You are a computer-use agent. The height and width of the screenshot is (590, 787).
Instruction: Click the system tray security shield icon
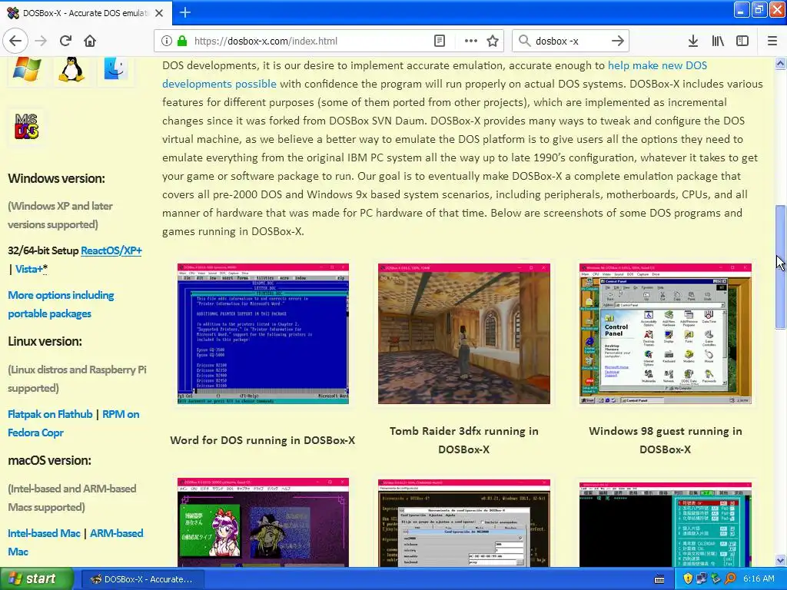point(688,579)
